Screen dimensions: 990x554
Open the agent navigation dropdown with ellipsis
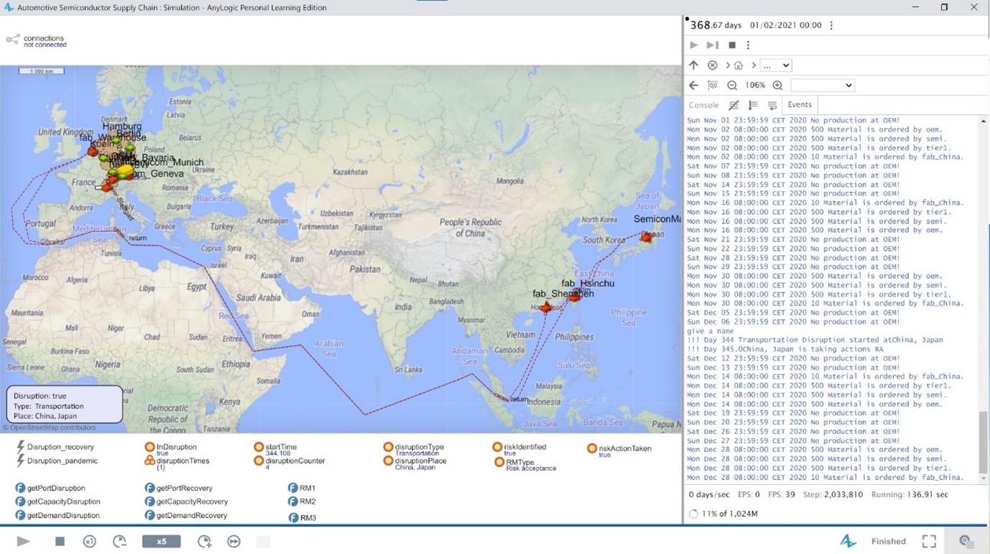coord(776,65)
